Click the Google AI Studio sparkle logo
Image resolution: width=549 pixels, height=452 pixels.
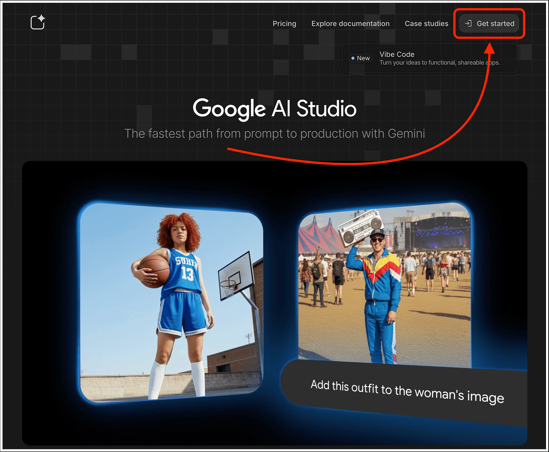point(38,22)
